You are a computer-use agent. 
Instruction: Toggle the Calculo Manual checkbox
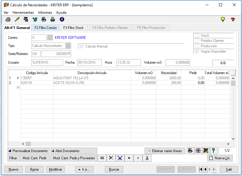[82, 46]
